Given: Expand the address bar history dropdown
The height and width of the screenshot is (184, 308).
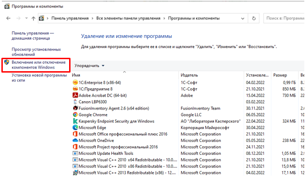Looking at the screenshot, I should coord(243,18).
